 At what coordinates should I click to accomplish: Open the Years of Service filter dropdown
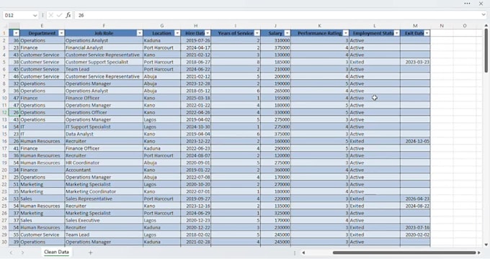pos(257,33)
